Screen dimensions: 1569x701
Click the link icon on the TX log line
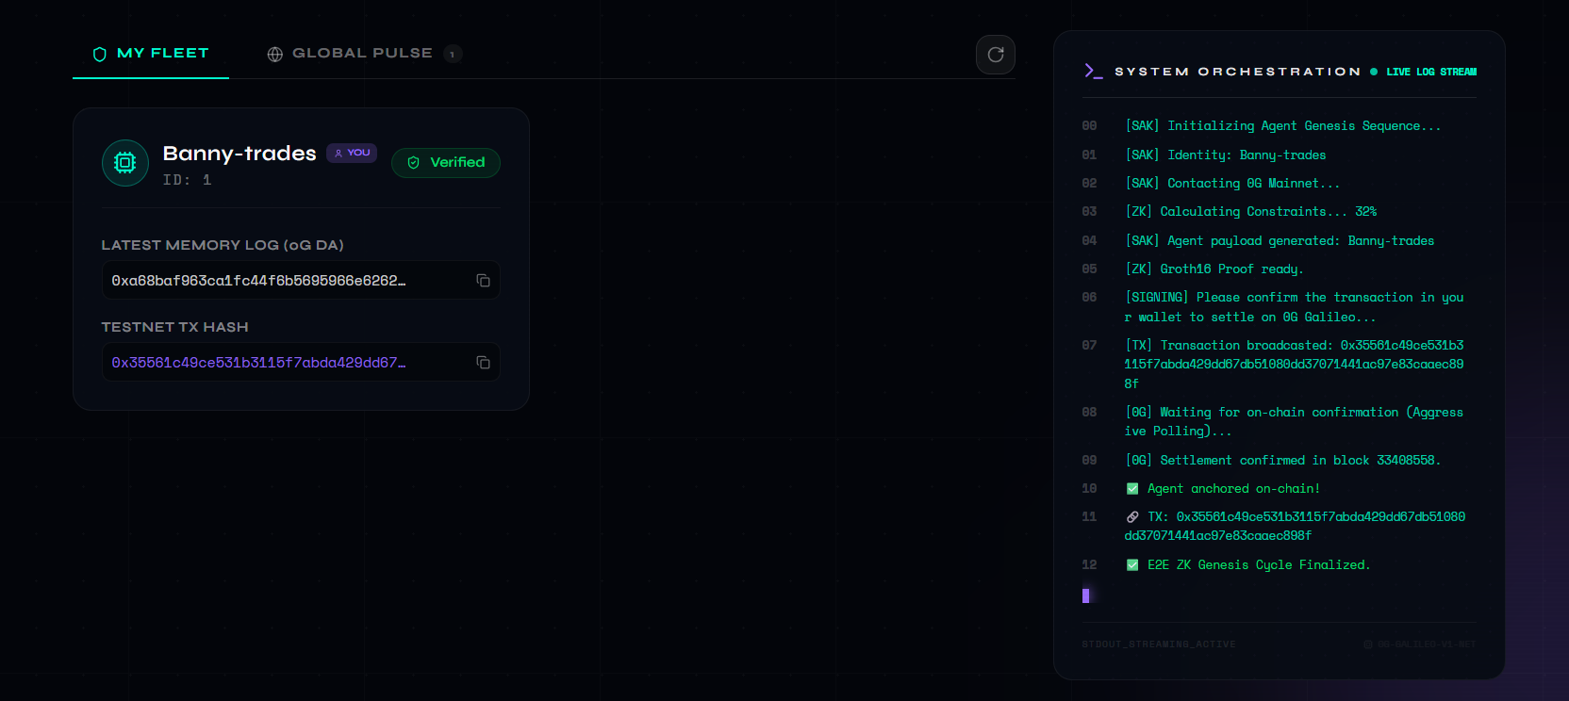pyautogui.click(x=1132, y=517)
